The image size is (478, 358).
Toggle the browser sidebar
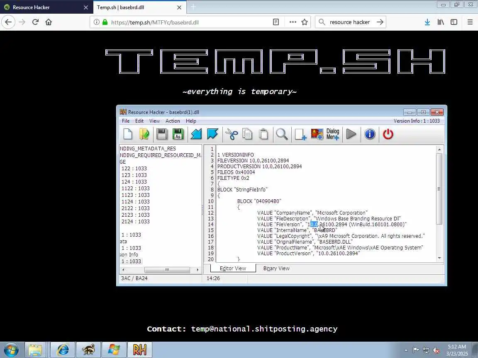[454, 22]
